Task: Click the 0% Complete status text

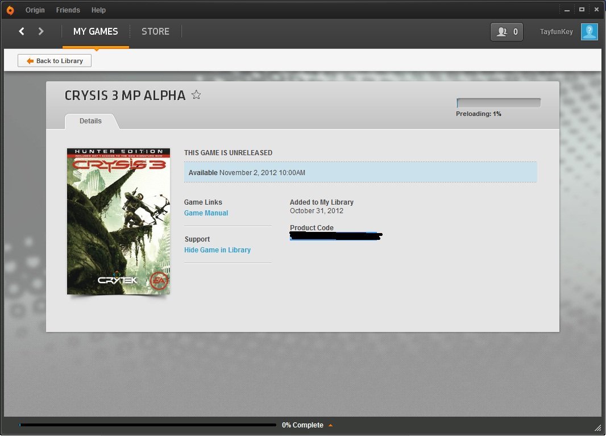Action: click(302, 425)
